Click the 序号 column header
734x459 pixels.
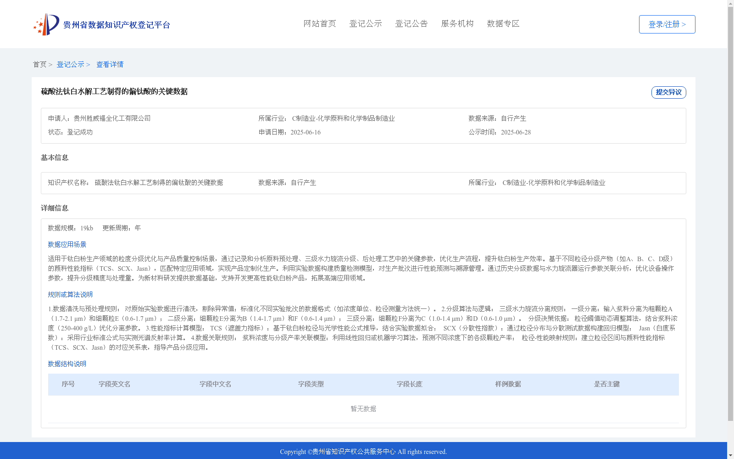(68, 384)
